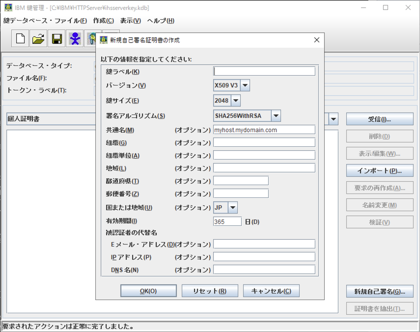The width and height of the screenshot is (420, 332).
Task: Click the 地域(L) input field
Action: tap(264, 168)
